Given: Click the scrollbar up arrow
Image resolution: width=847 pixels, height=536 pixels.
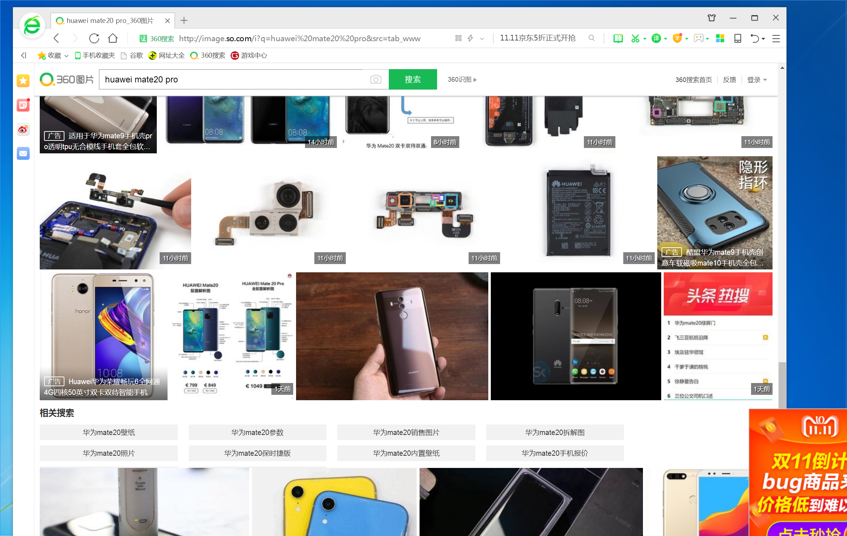Looking at the screenshot, I should point(782,68).
